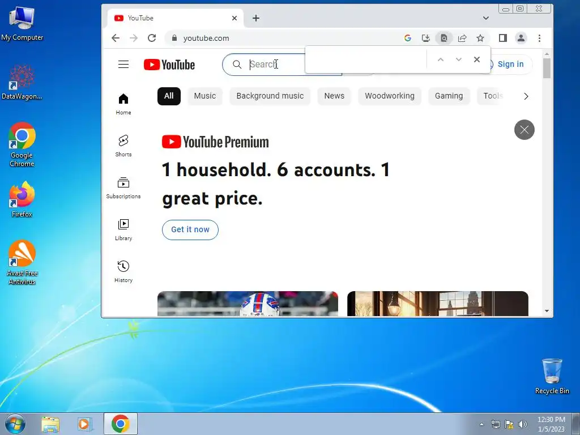This screenshot has width=580, height=435.
Task: Click the browser back arrow
Action: (x=116, y=38)
